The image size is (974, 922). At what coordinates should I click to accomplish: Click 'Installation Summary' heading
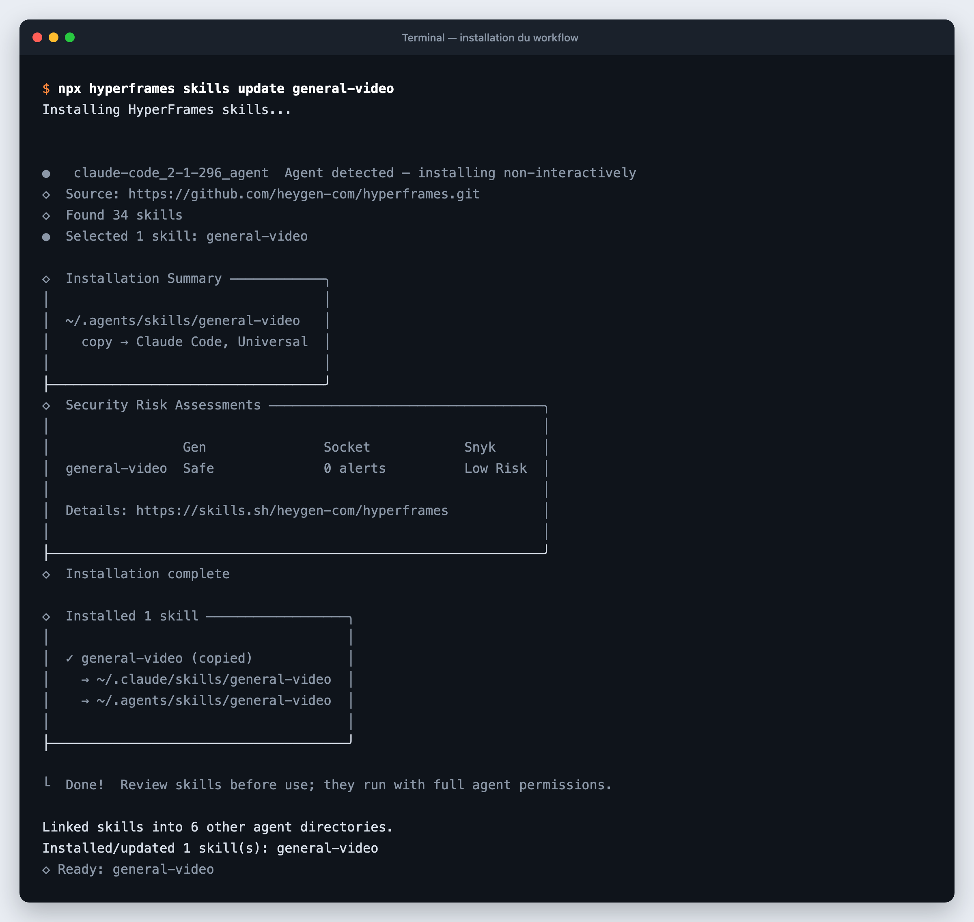pyautogui.click(x=144, y=279)
